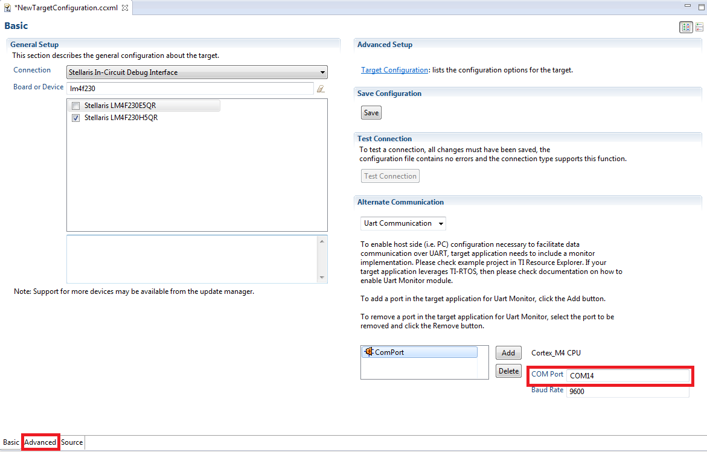707x452 pixels.
Task: Click the empty device description text box
Action: point(193,259)
